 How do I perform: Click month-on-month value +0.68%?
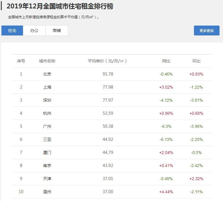(x=196, y=113)
